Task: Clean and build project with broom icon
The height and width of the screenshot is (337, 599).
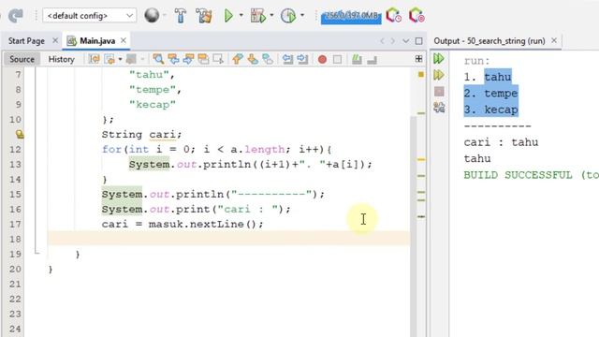Action: tap(204, 16)
